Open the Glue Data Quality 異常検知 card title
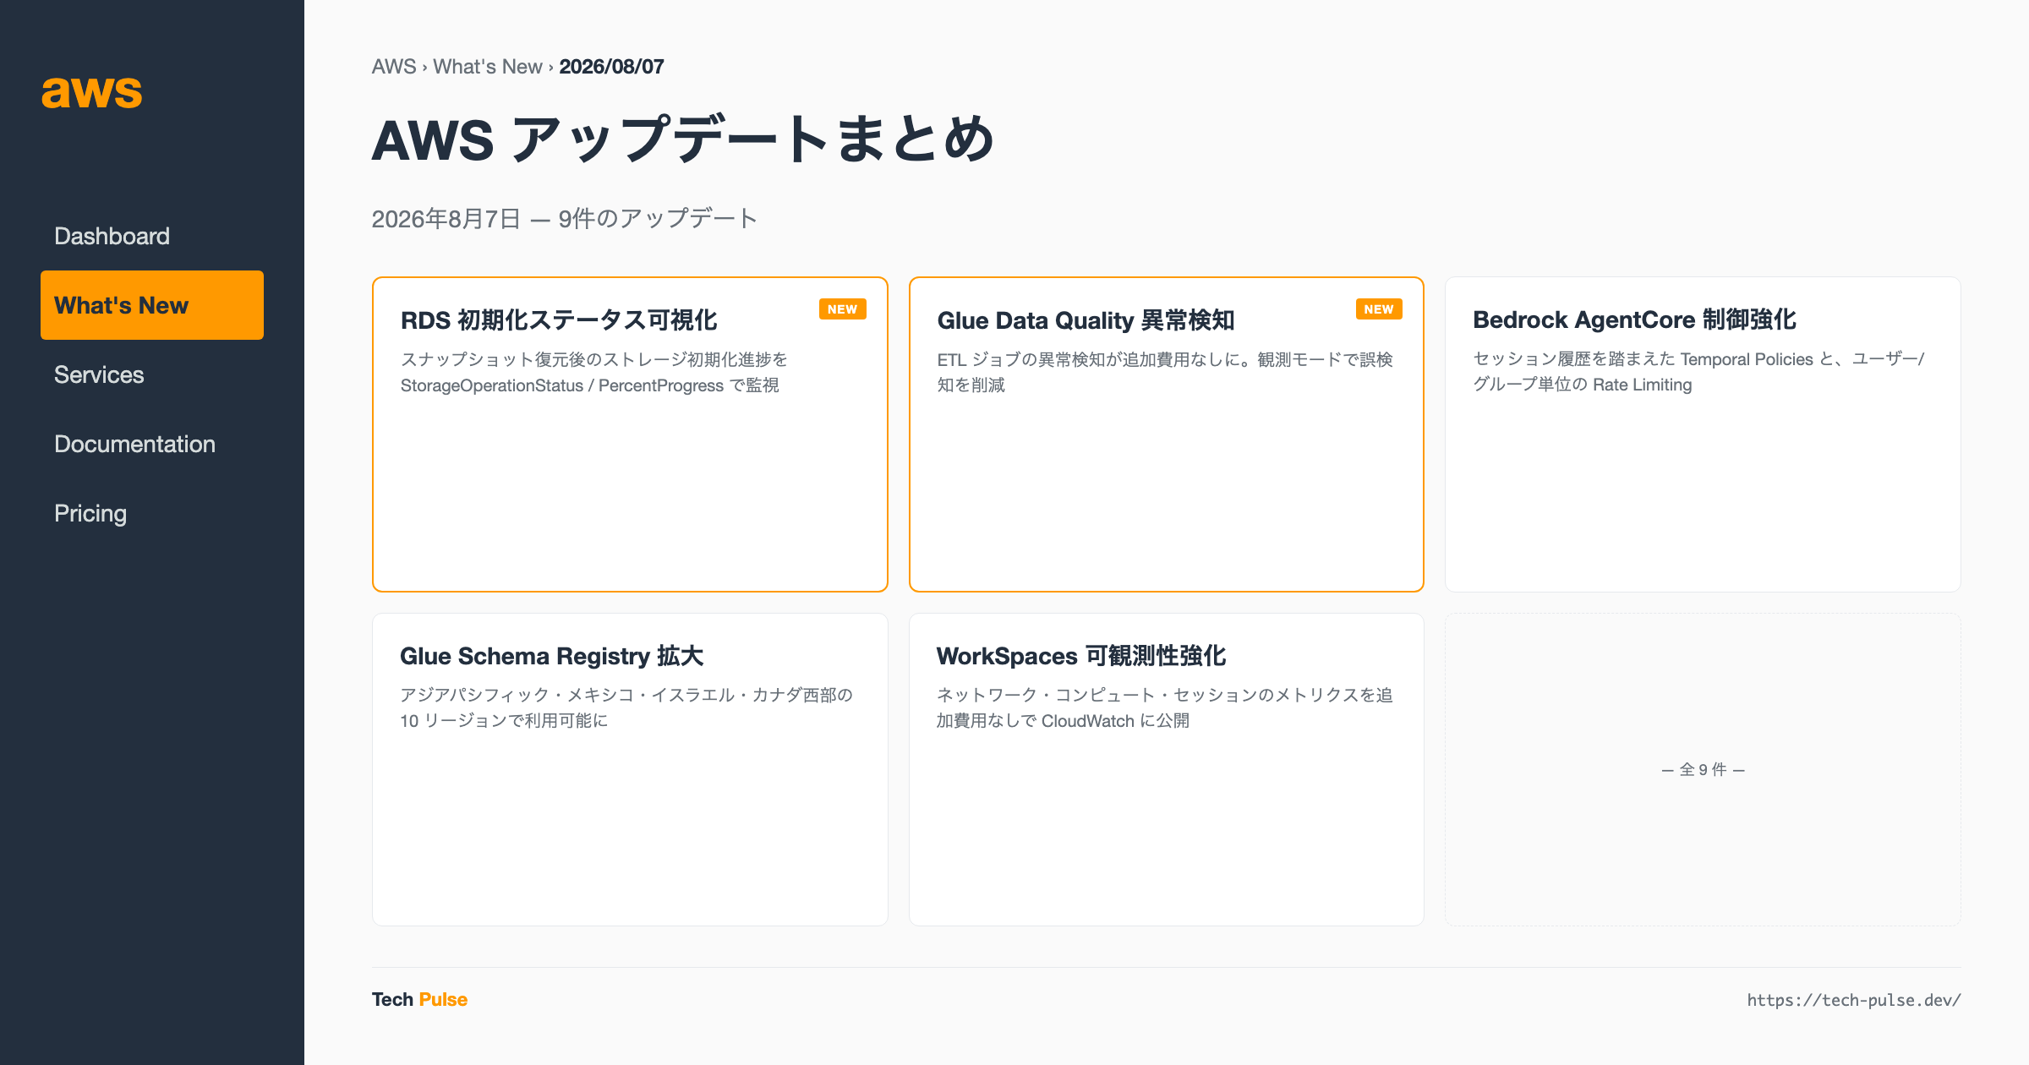2029x1065 pixels. pyautogui.click(x=1086, y=320)
